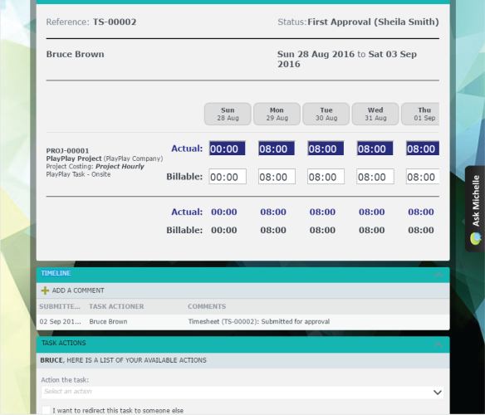Select the Wed 31 Aug day header
Viewport: 485px width, 415px height.
click(x=375, y=114)
